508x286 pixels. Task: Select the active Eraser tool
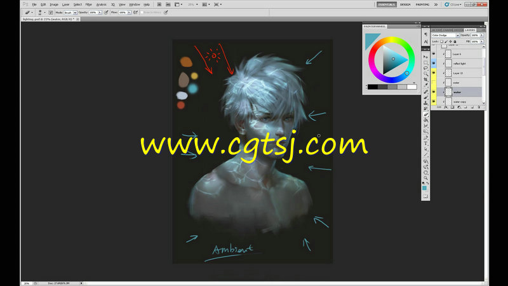click(x=425, y=114)
